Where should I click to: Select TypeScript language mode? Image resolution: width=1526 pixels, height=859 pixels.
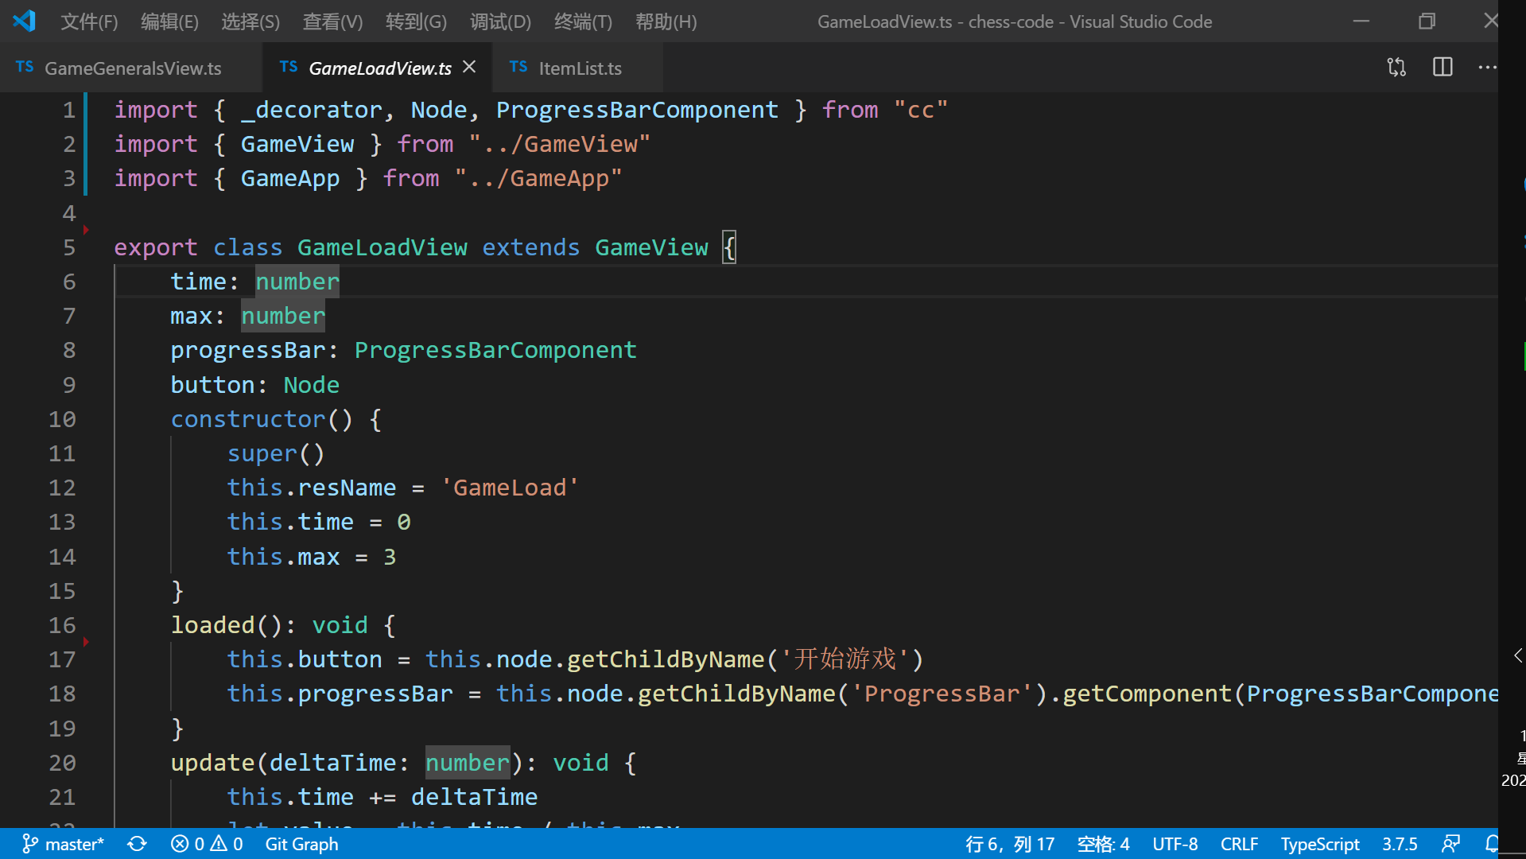click(1320, 844)
